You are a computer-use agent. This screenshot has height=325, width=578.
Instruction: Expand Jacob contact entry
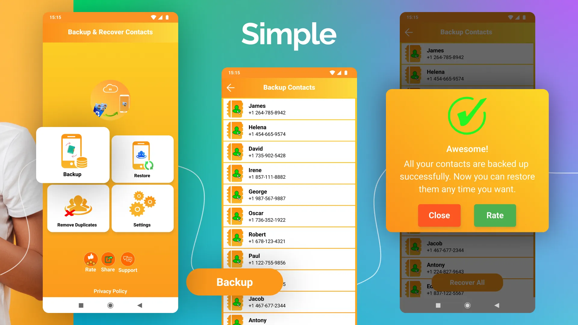(x=289, y=302)
